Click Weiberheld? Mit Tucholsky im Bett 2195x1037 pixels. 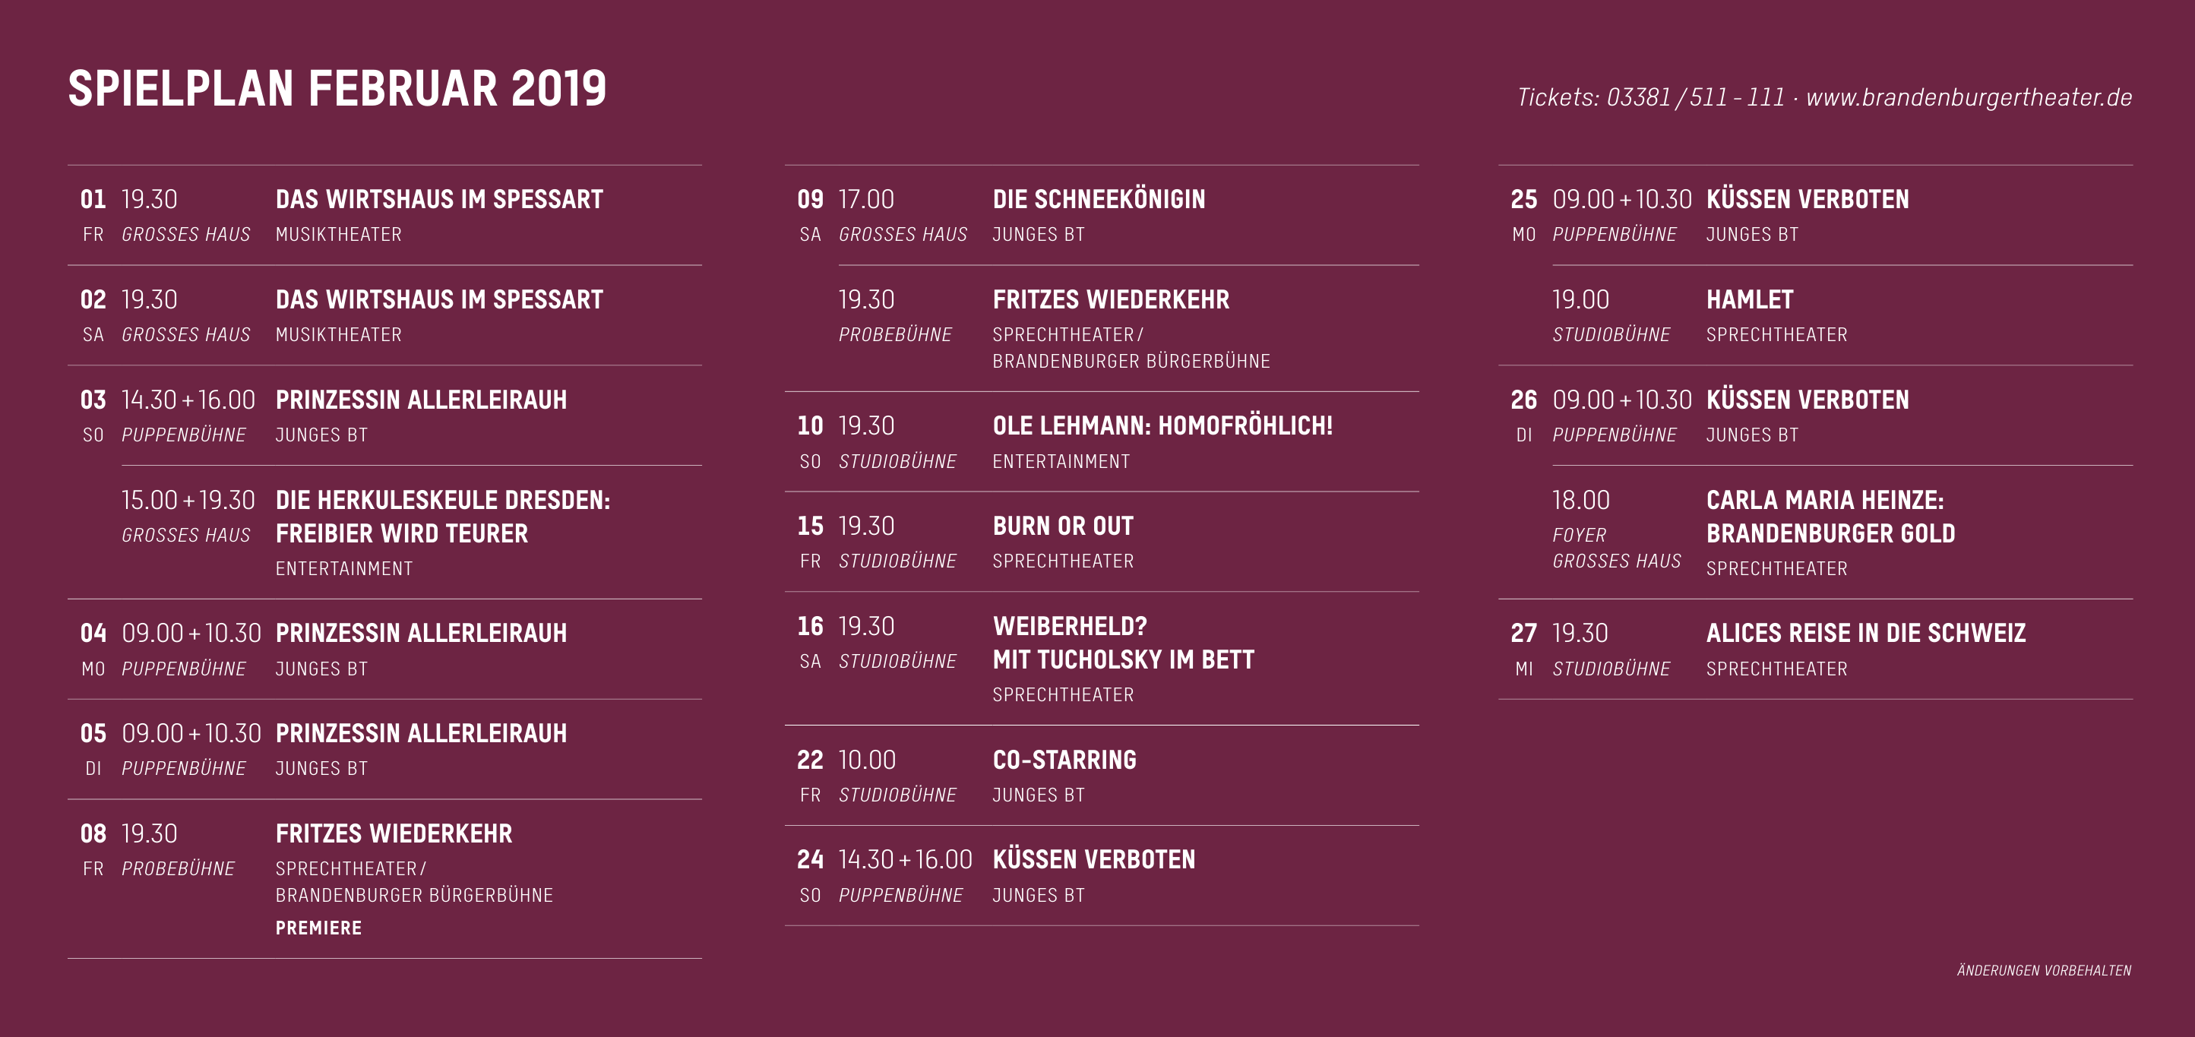(1123, 643)
